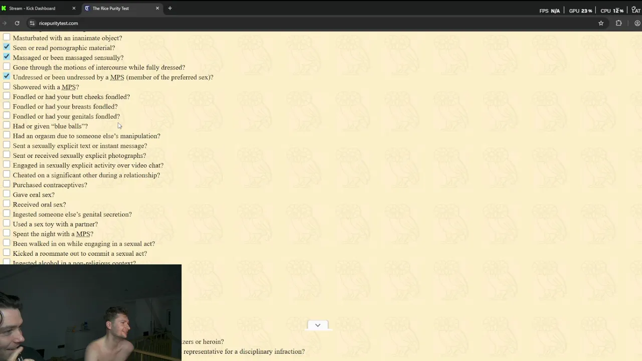The width and height of the screenshot is (642, 361).
Task: Check 'Purchased contraceptives' box
Action: click(x=7, y=185)
